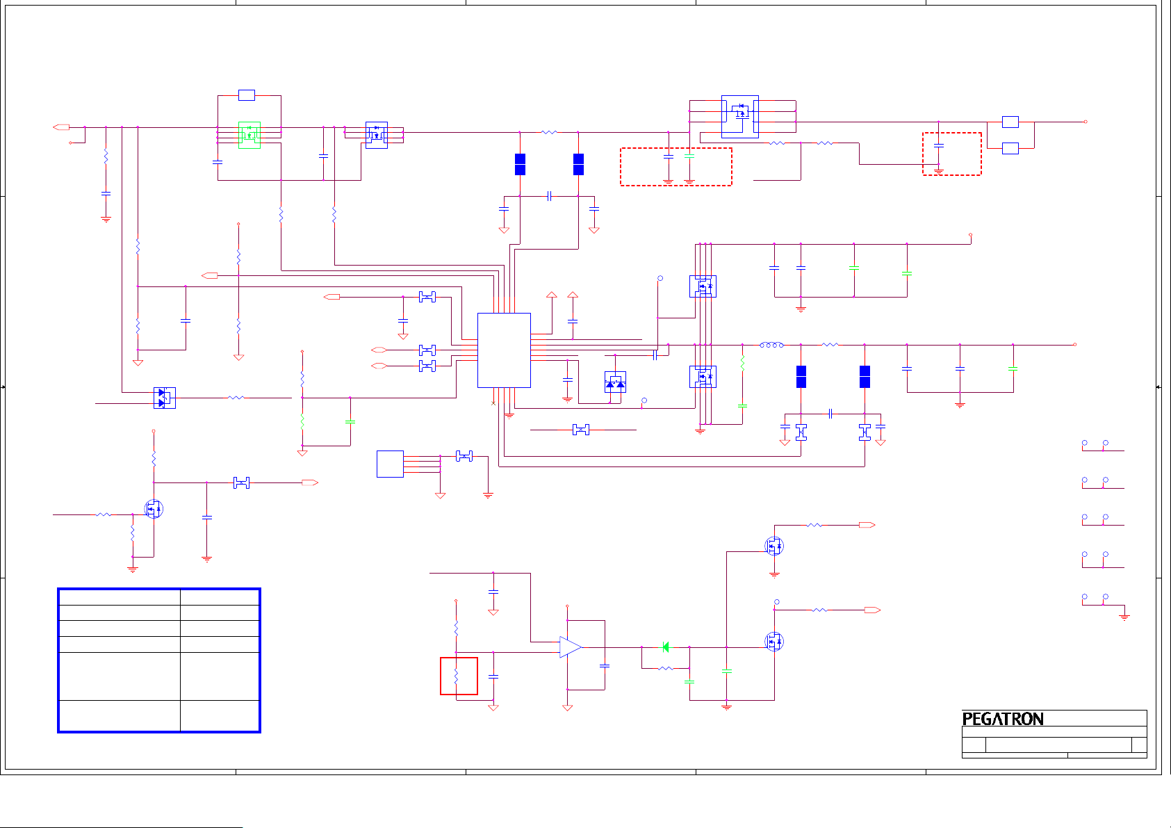Select the small blue connector rectangle below IC

390,464
